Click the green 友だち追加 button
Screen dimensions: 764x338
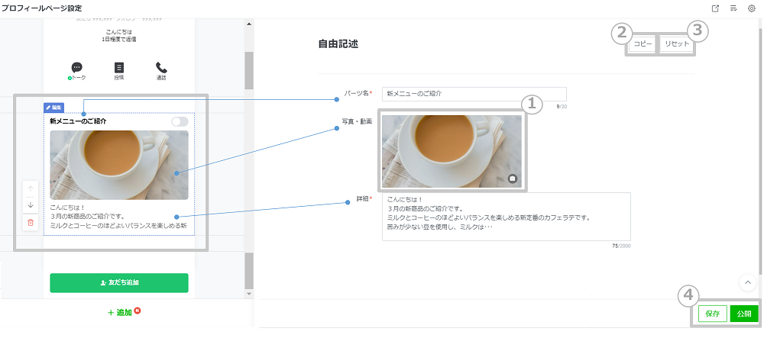(118, 282)
